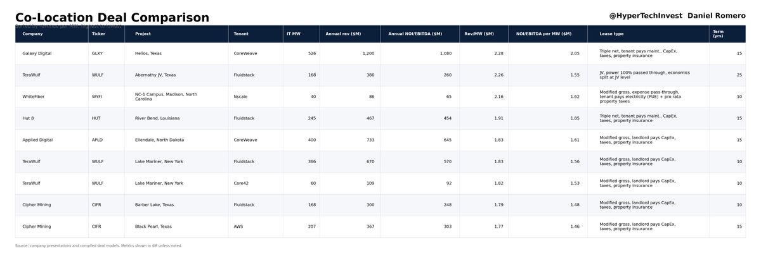
Task: Select the "NC-1 Campus, Madison" project cell
Action: pos(166,97)
